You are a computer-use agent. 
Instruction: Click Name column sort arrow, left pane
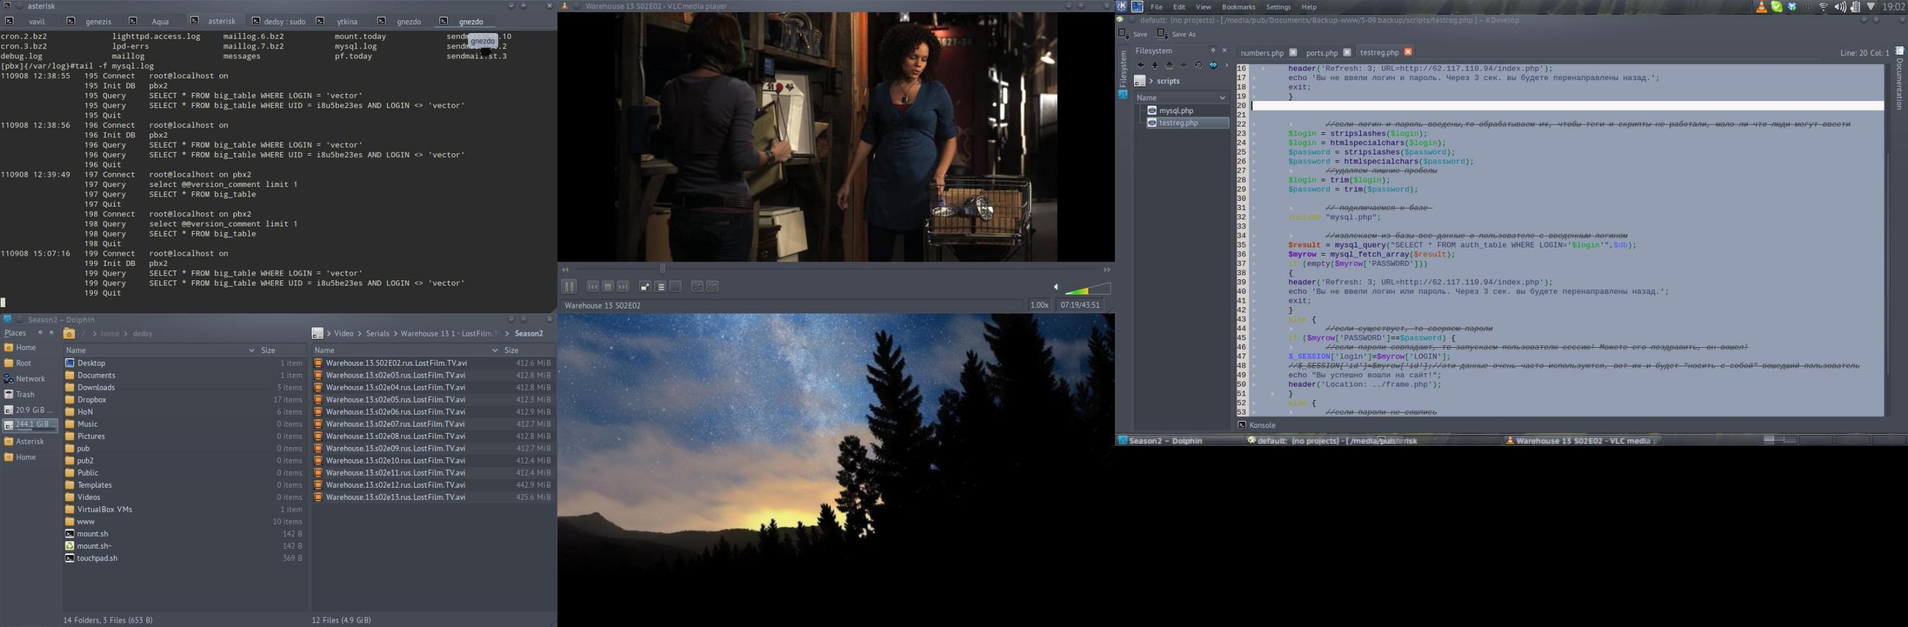[x=252, y=350]
